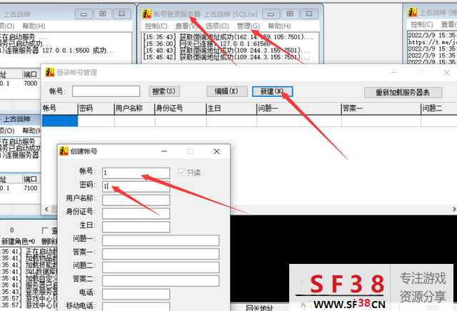Close the 登录帐号管理 window

446,73
